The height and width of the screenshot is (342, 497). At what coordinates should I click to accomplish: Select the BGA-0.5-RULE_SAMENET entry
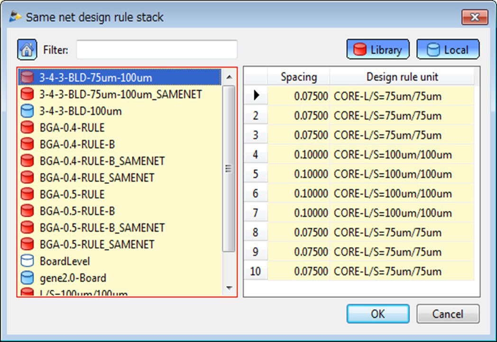120,244
